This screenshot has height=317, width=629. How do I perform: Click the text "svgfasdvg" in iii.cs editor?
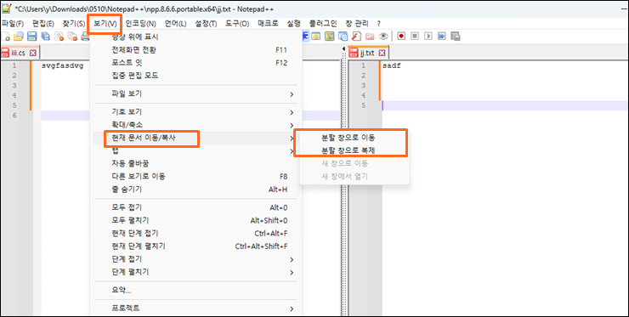63,66
